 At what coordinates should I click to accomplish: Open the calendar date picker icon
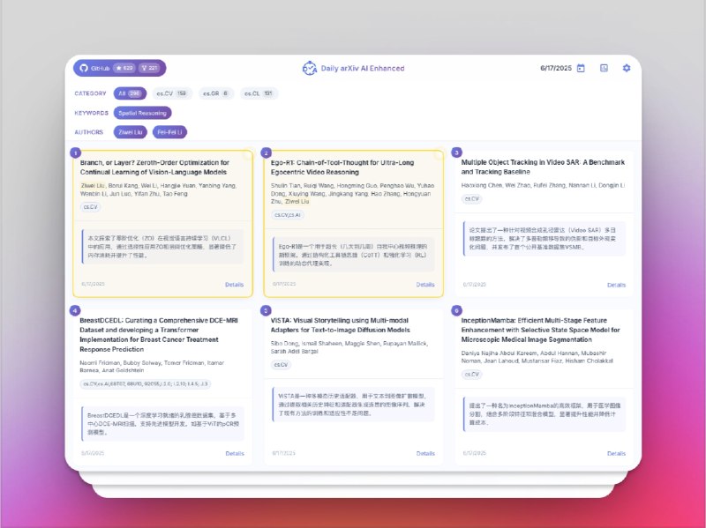(581, 68)
